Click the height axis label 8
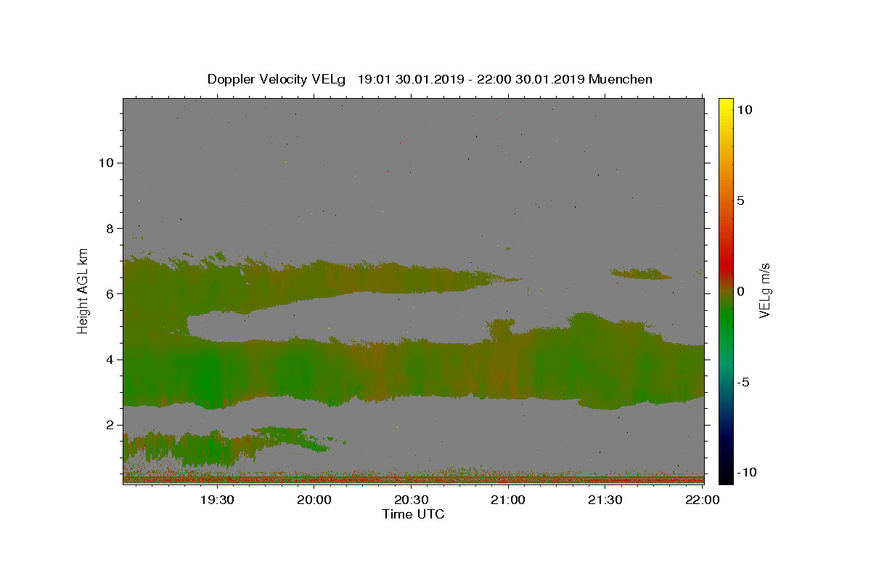Viewport: 871px width, 581px height. pos(110,228)
